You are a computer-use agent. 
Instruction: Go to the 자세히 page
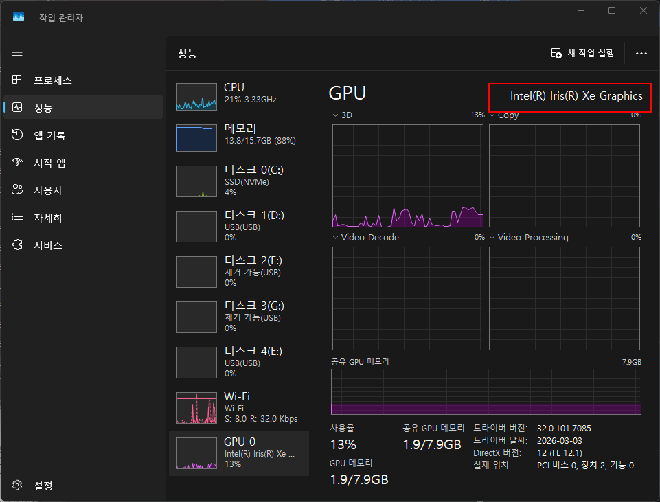[x=83, y=218]
